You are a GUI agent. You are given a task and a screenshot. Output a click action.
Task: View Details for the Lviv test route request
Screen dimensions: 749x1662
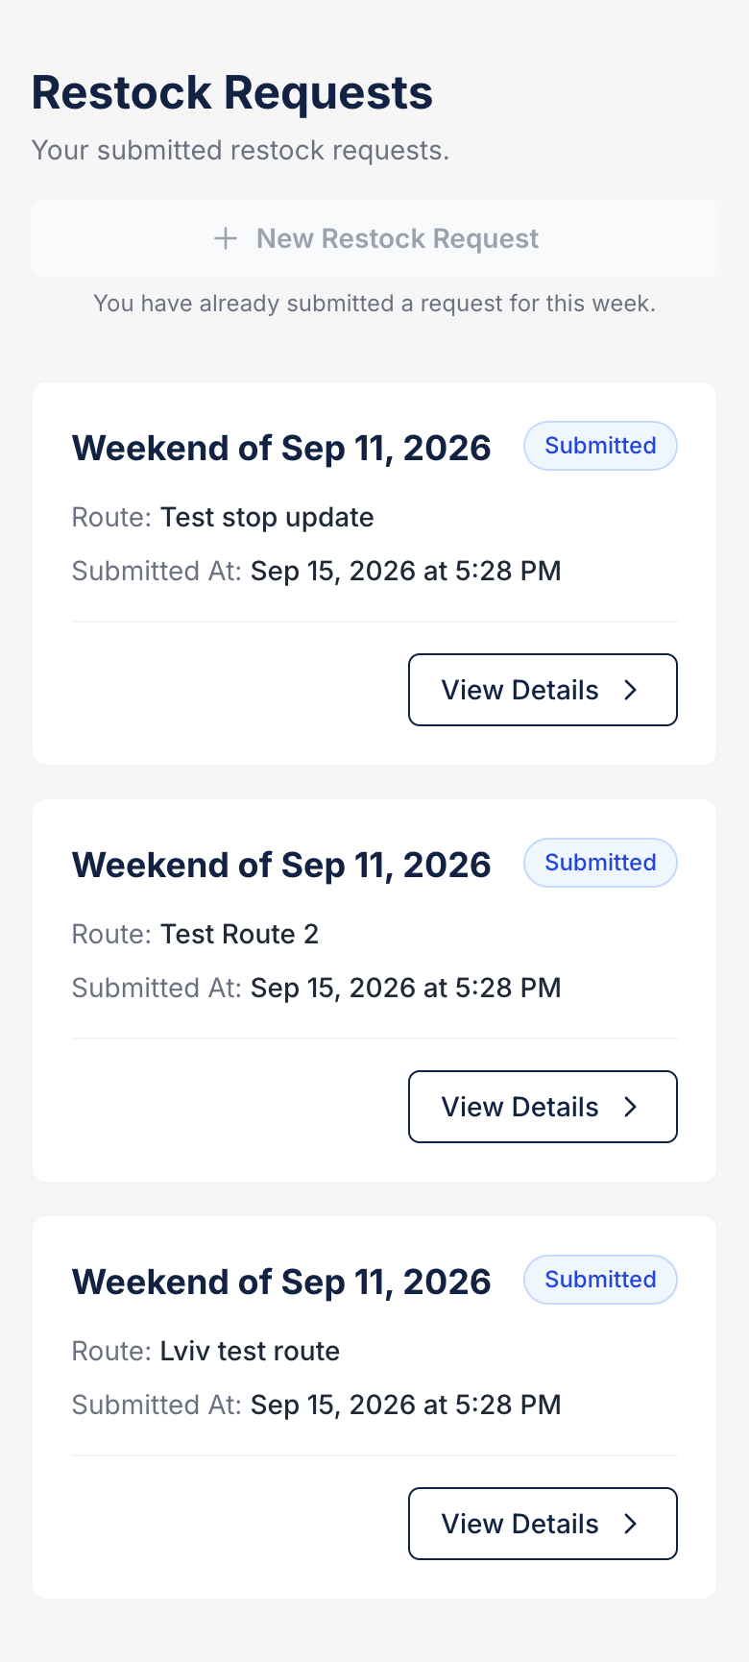544,1524
